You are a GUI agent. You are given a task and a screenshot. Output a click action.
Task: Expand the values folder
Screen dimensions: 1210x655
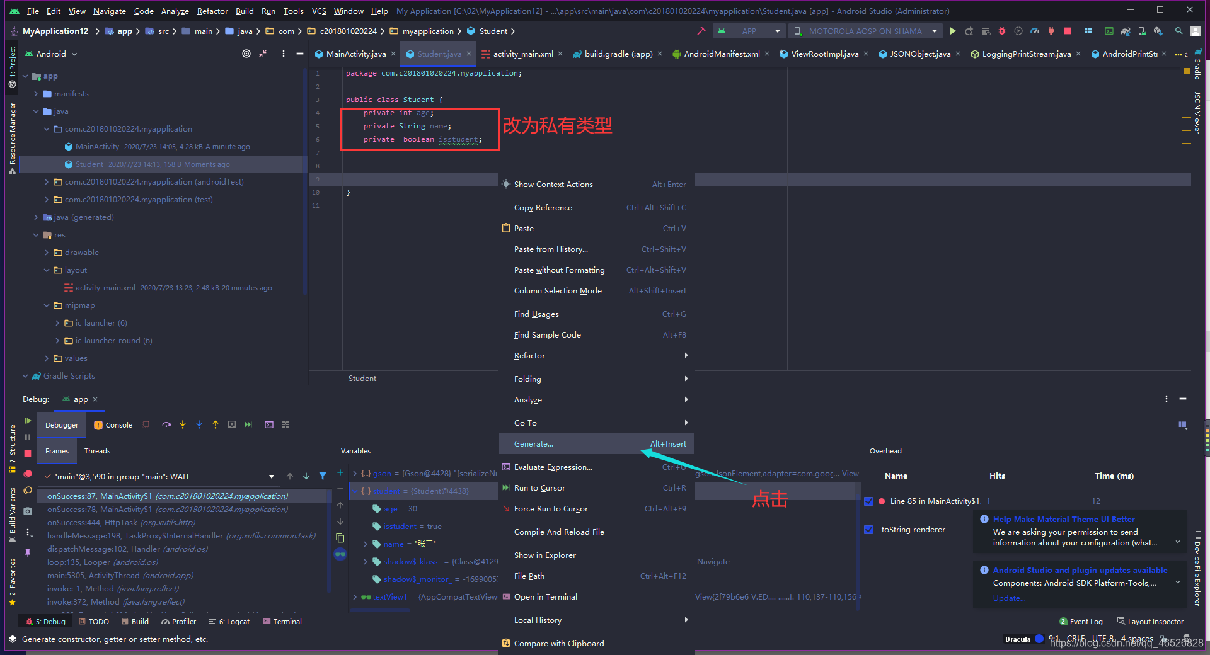tap(47, 358)
